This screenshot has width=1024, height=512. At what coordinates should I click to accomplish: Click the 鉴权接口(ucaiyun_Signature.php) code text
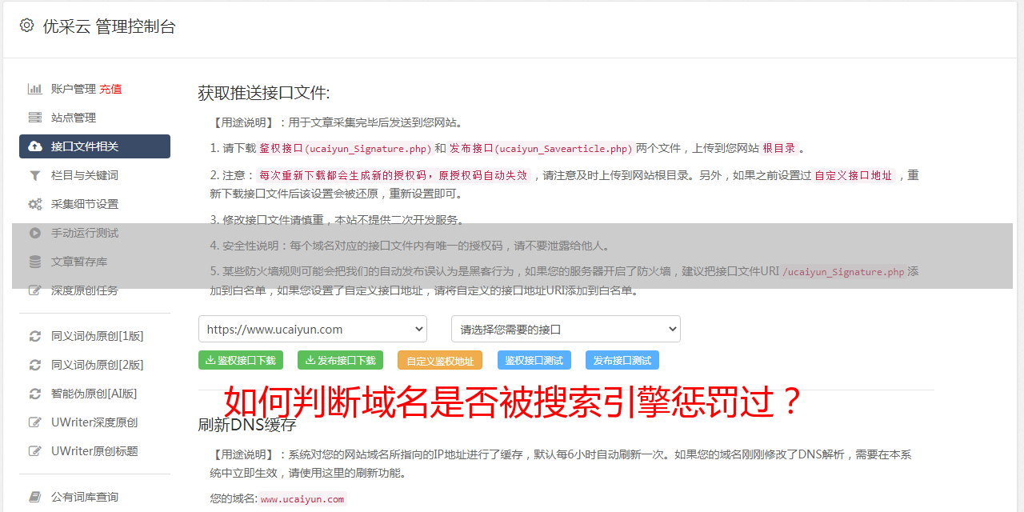pos(345,148)
